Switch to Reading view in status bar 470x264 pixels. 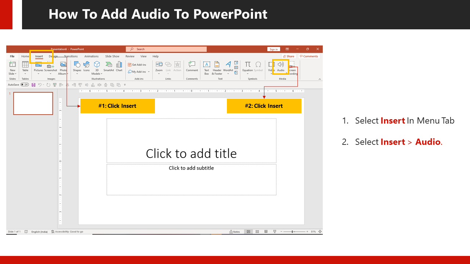(x=266, y=232)
